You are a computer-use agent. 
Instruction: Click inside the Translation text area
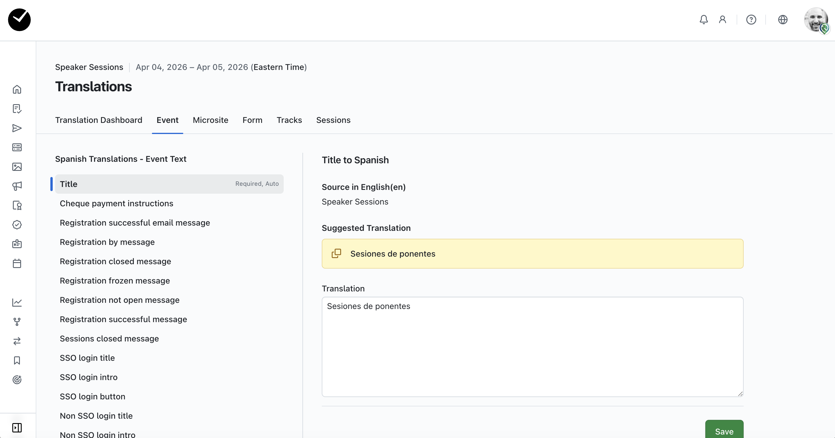point(532,347)
